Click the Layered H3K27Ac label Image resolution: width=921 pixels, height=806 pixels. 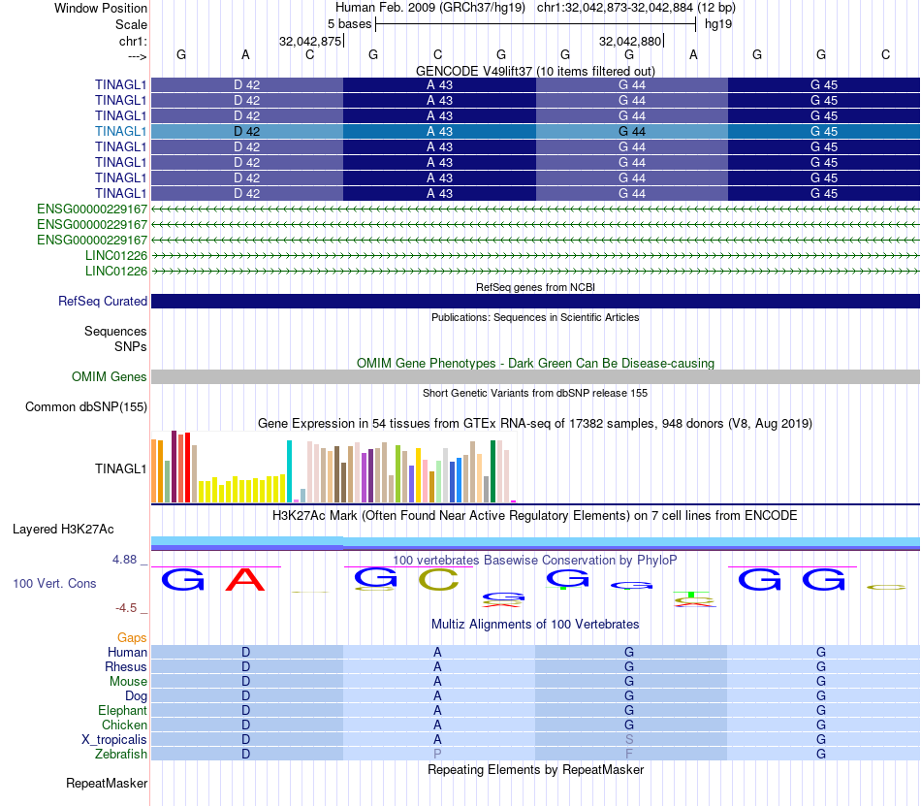pos(63,530)
